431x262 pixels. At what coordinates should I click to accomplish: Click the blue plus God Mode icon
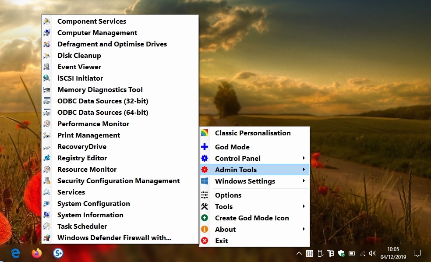coord(205,147)
